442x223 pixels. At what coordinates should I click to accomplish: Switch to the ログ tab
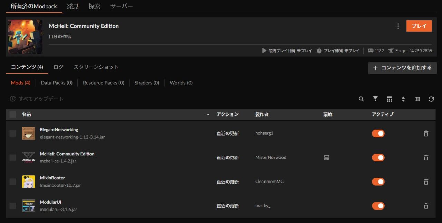click(58, 67)
